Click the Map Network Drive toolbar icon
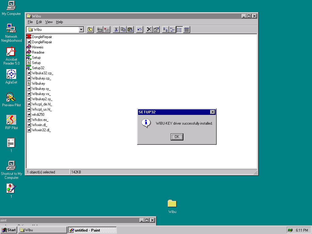 point(100,30)
